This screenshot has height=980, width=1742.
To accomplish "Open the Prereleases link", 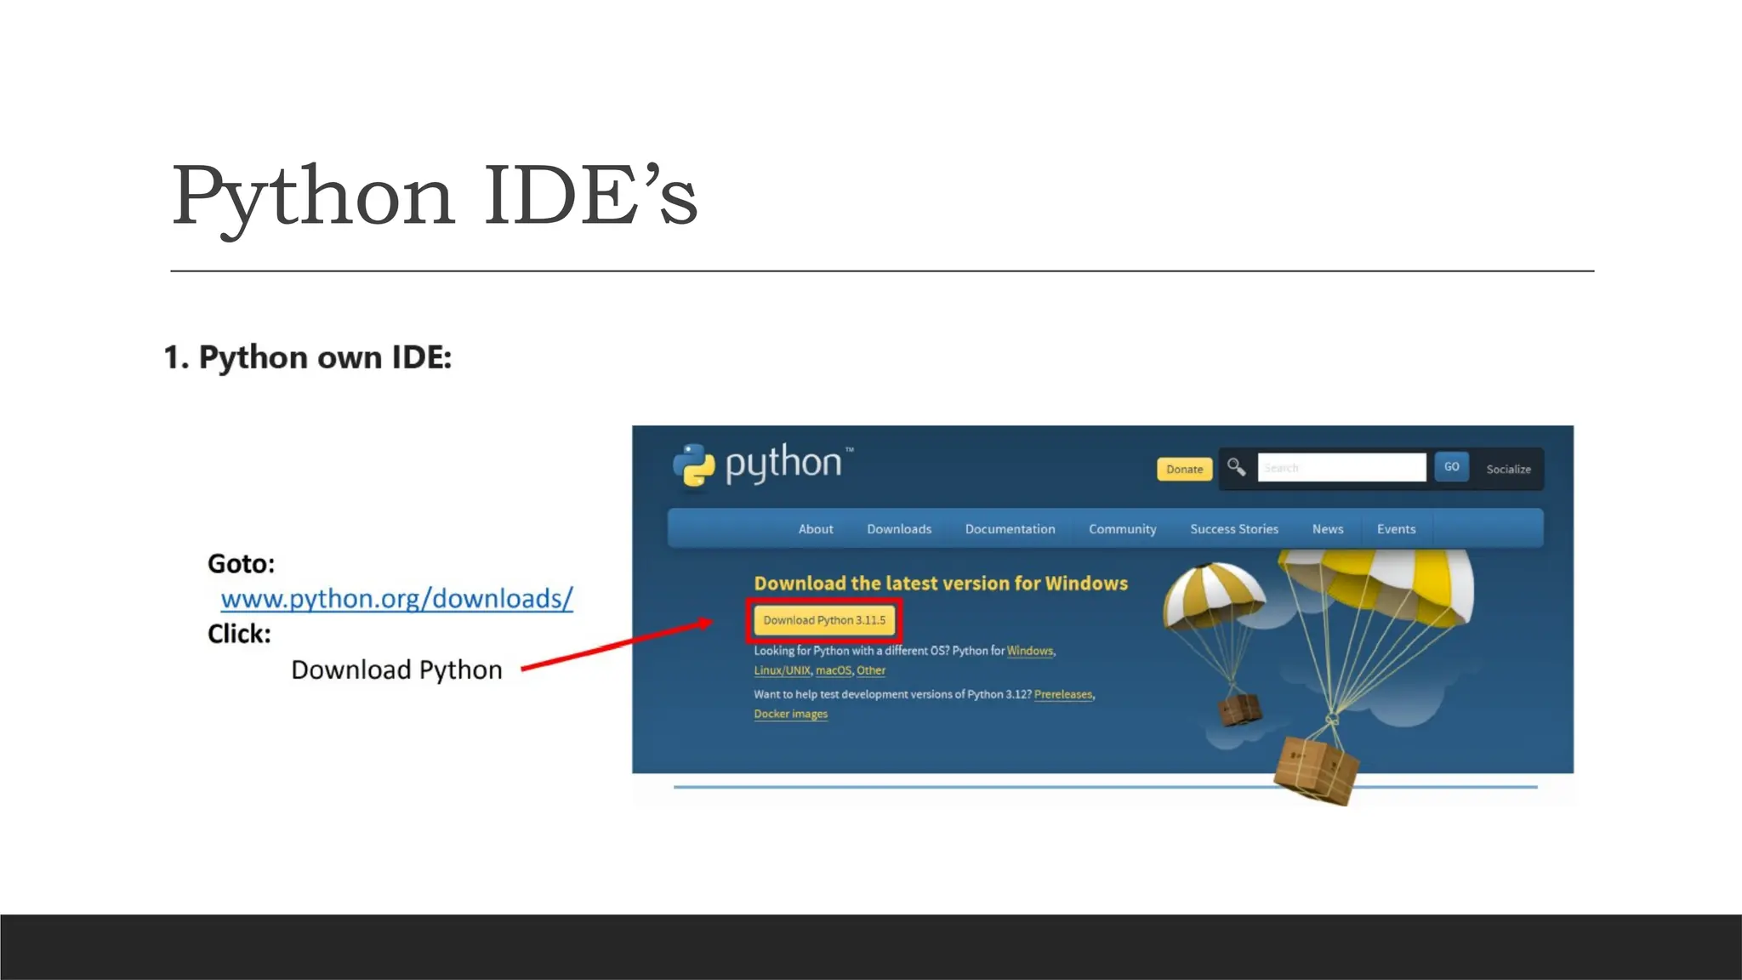I will 1063,694.
